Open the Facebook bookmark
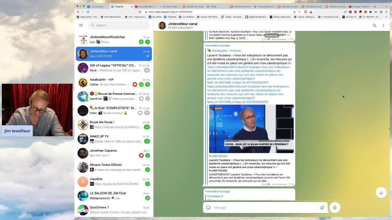This screenshot has height=220, width=392. click(x=170, y=17)
